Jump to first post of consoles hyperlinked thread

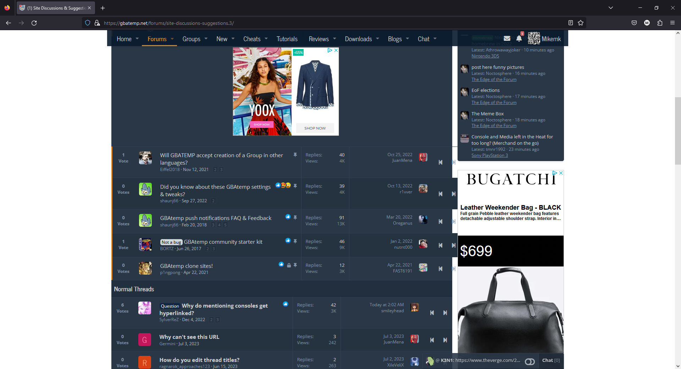point(432,313)
